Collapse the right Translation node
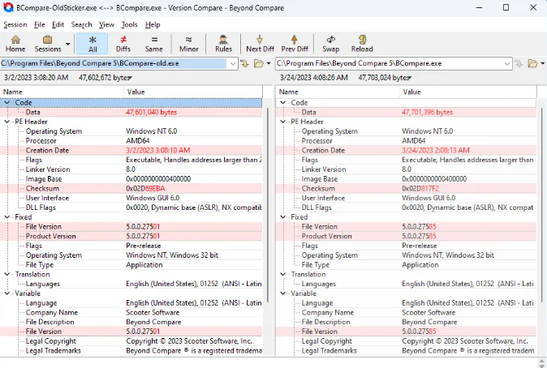 [x=283, y=274]
